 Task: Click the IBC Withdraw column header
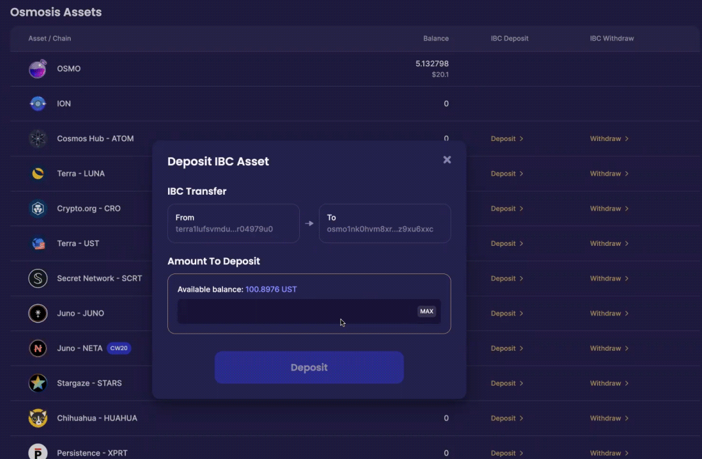(611, 39)
